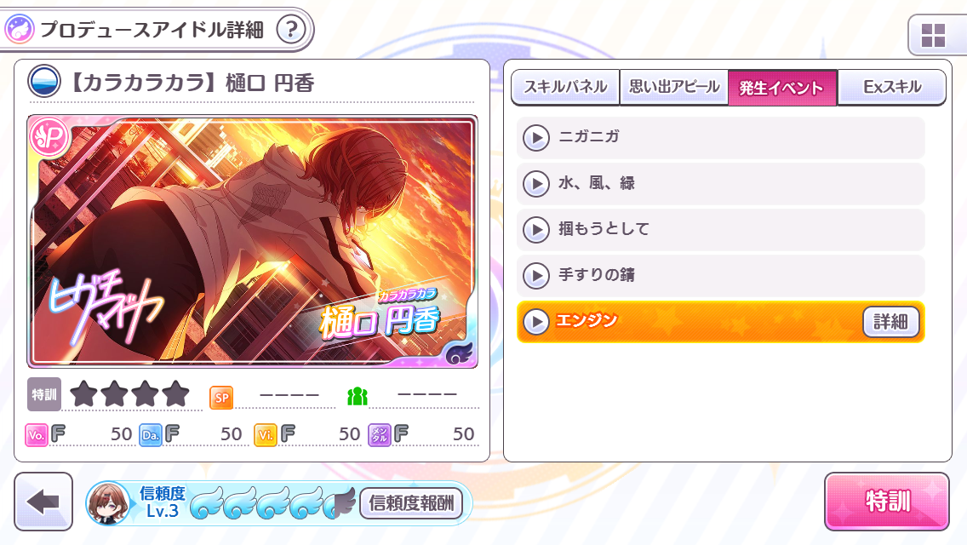The image size is (967, 545).
Task: Click the pink 特訓 button
Action: click(887, 502)
